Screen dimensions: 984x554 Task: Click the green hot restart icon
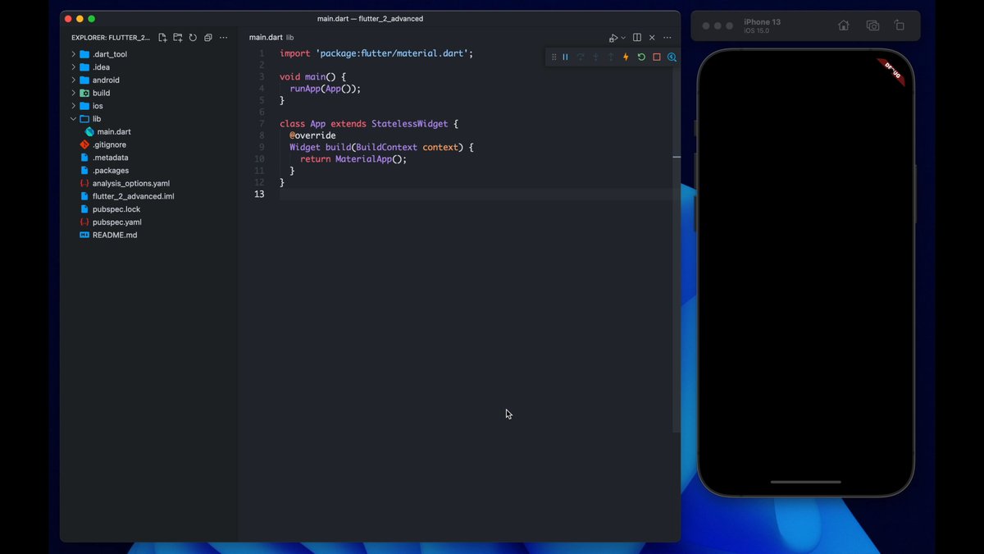pyautogui.click(x=641, y=57)
